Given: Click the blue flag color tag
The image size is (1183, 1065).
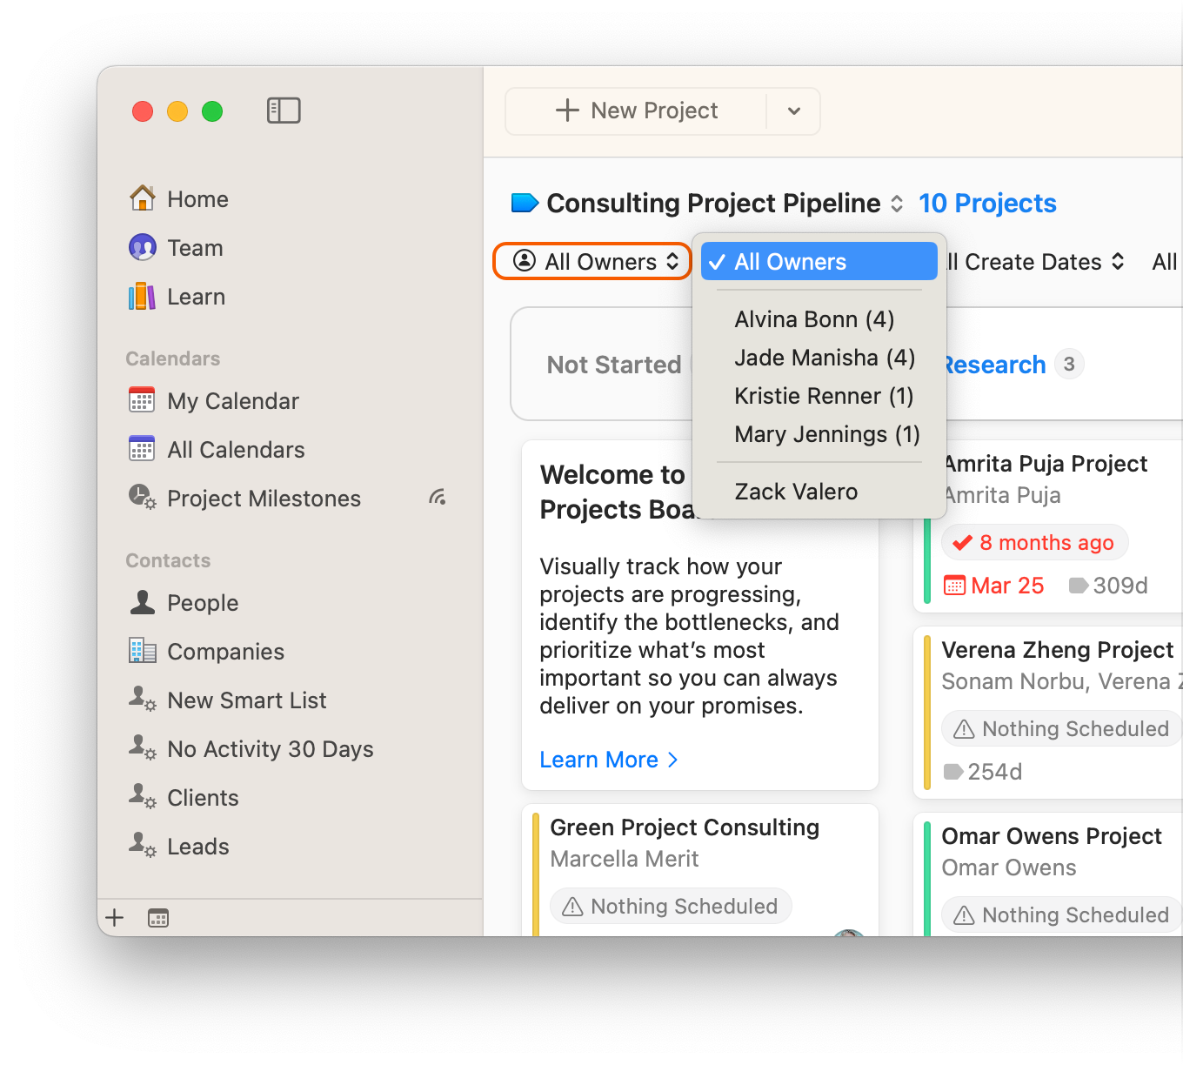Looking at the screenshot, I should (x=525, y=203).
